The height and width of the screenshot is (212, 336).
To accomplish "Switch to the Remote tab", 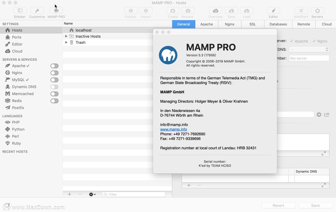I will tap(304, 24).
